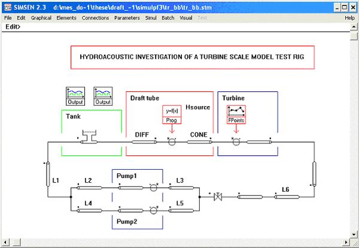Open the File menu
The height and width of the screenshot is (248, 359).
pyautogui.click(x=8, y=18)
